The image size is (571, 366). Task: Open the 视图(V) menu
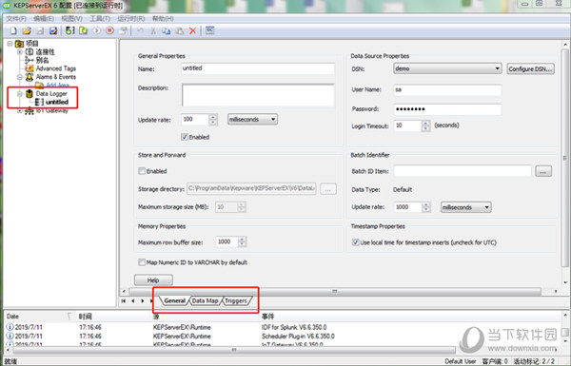click(x=71, y=19)
